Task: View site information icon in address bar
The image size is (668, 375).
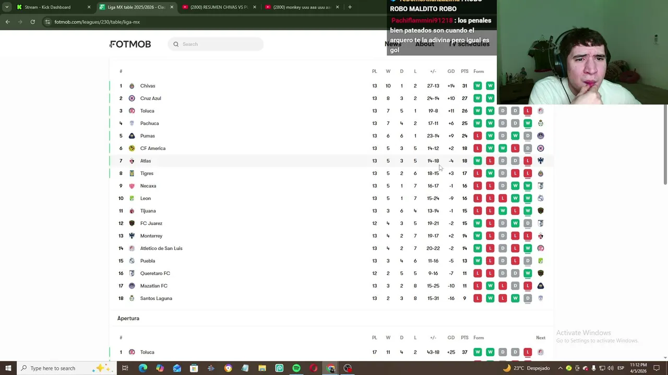Action: pyautogui.click(x=47, y=22)
